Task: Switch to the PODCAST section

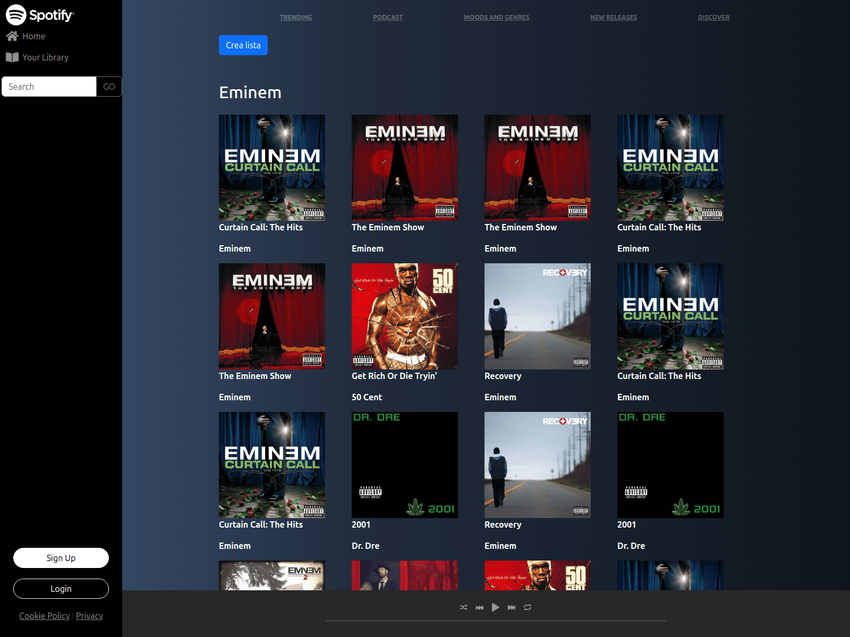Action: tap(387, 17)
